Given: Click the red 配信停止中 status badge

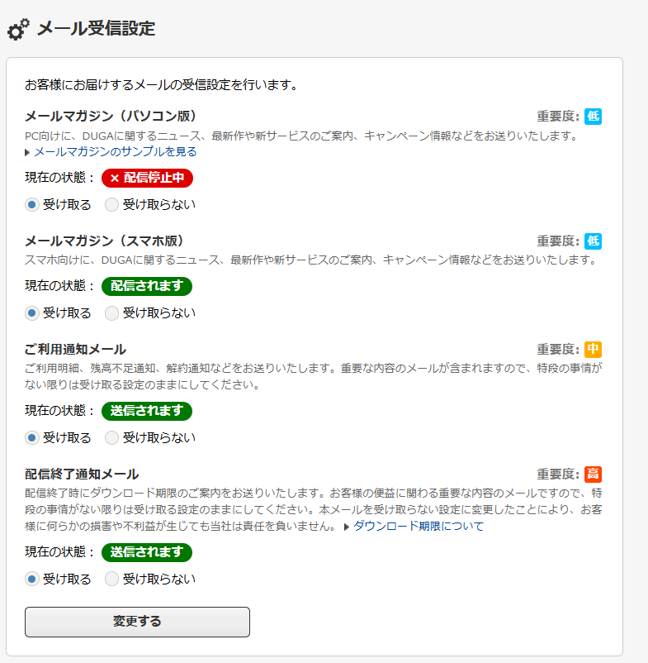Looking at the screenshot, I should pyautogui.click(x=147, y=178).
